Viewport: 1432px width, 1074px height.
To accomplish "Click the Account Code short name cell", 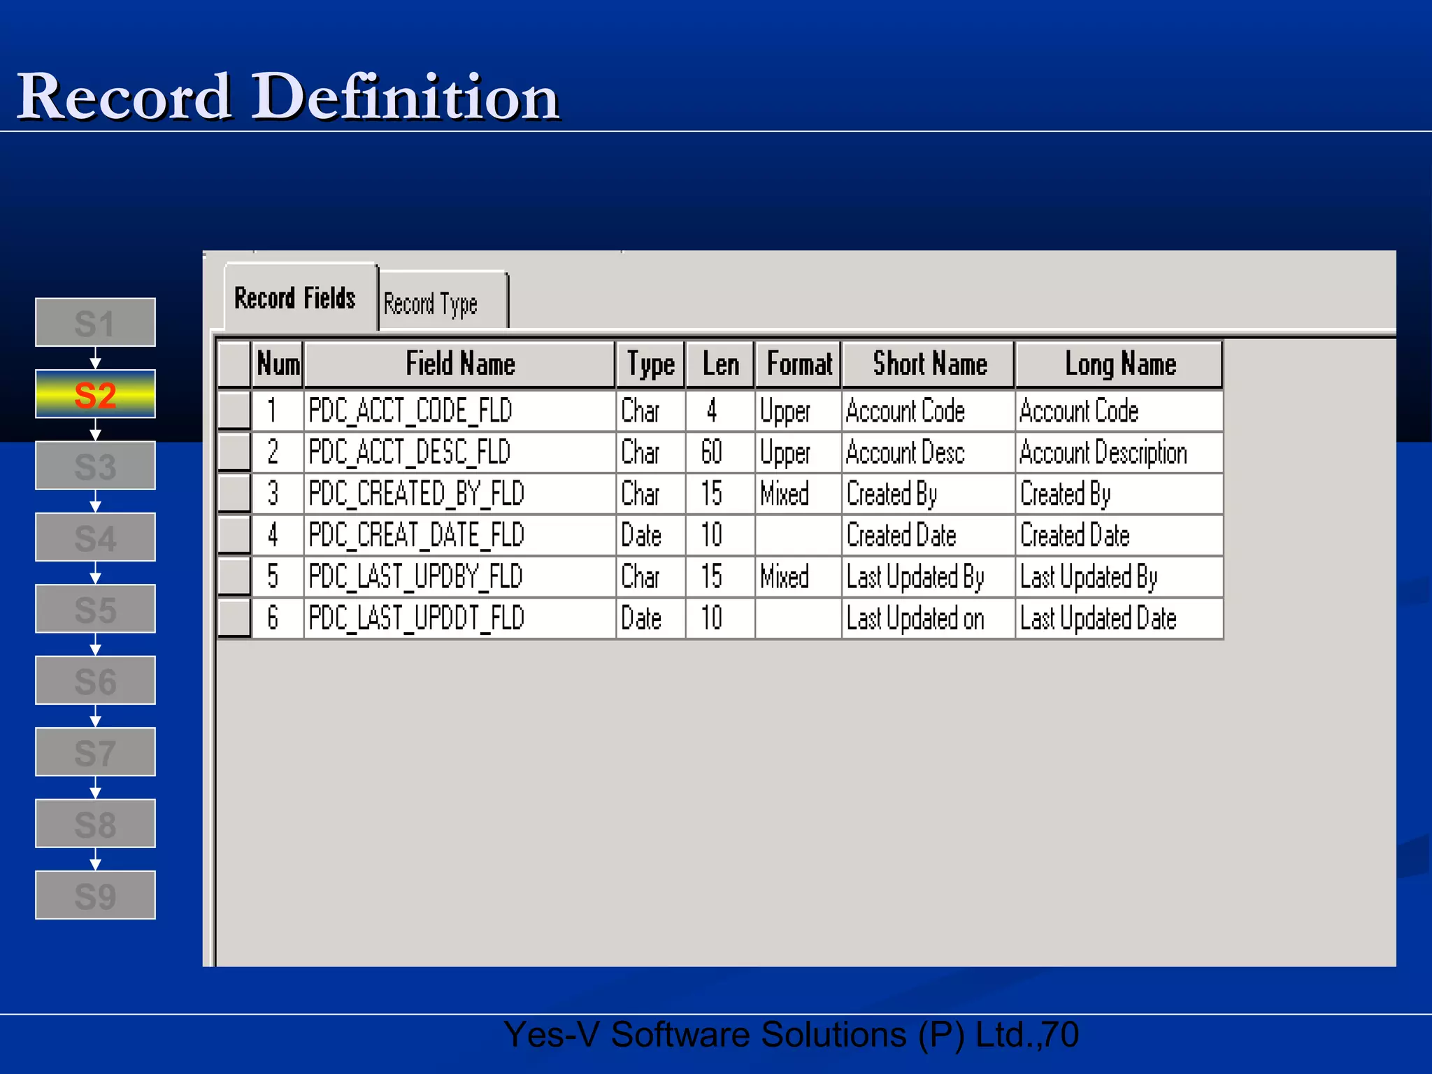I will (929, 410).
